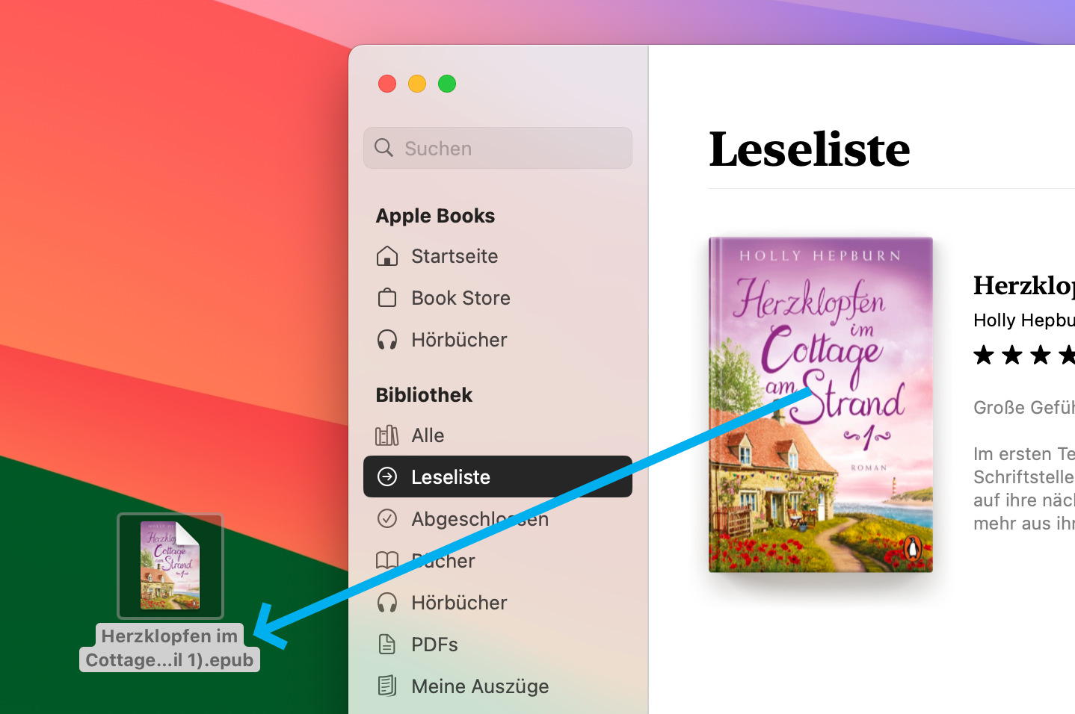This screenshot has width=1075, height=714.
Task: Open the Herzklopfen im Cottage book cover
Action: tap(821, 405)
